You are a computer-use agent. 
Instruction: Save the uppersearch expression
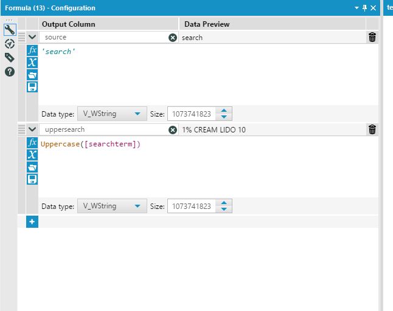tap(33, 179)
